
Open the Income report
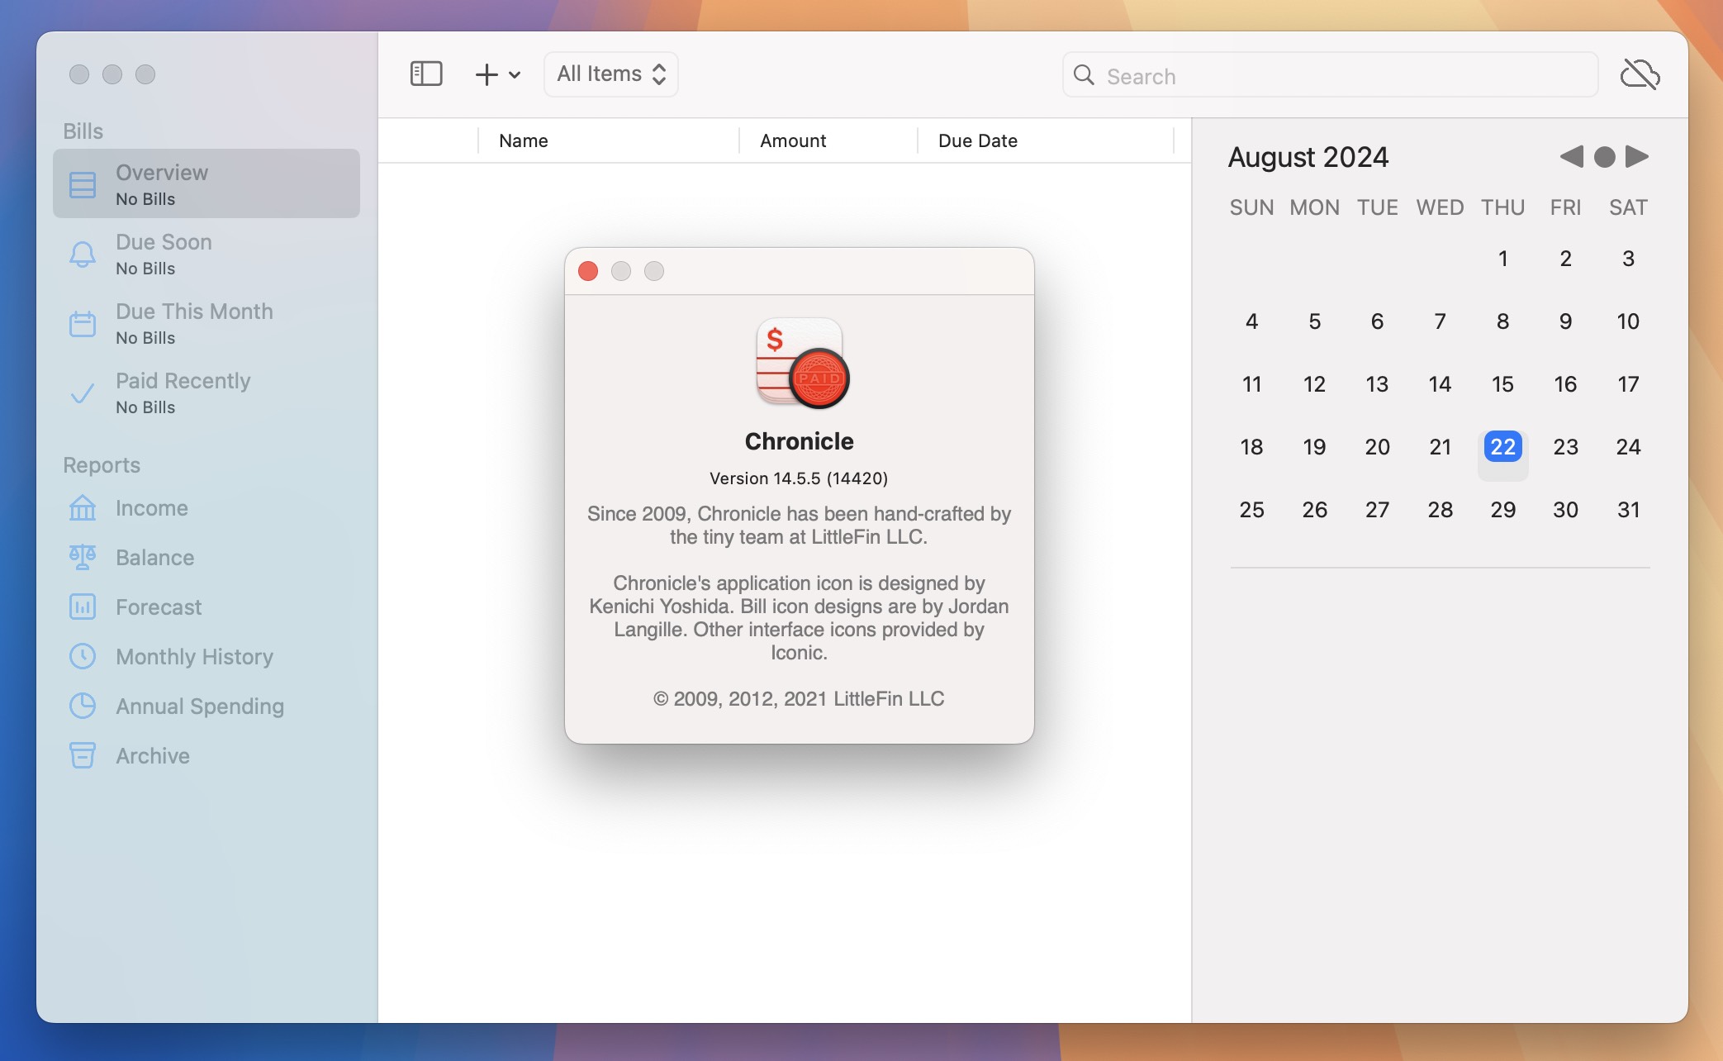(206, 508)
